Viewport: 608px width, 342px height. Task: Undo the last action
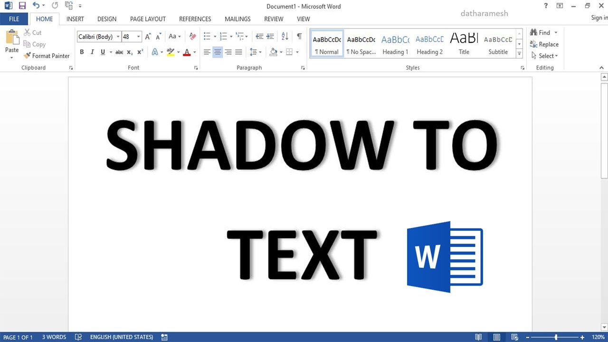click(36, 6)
